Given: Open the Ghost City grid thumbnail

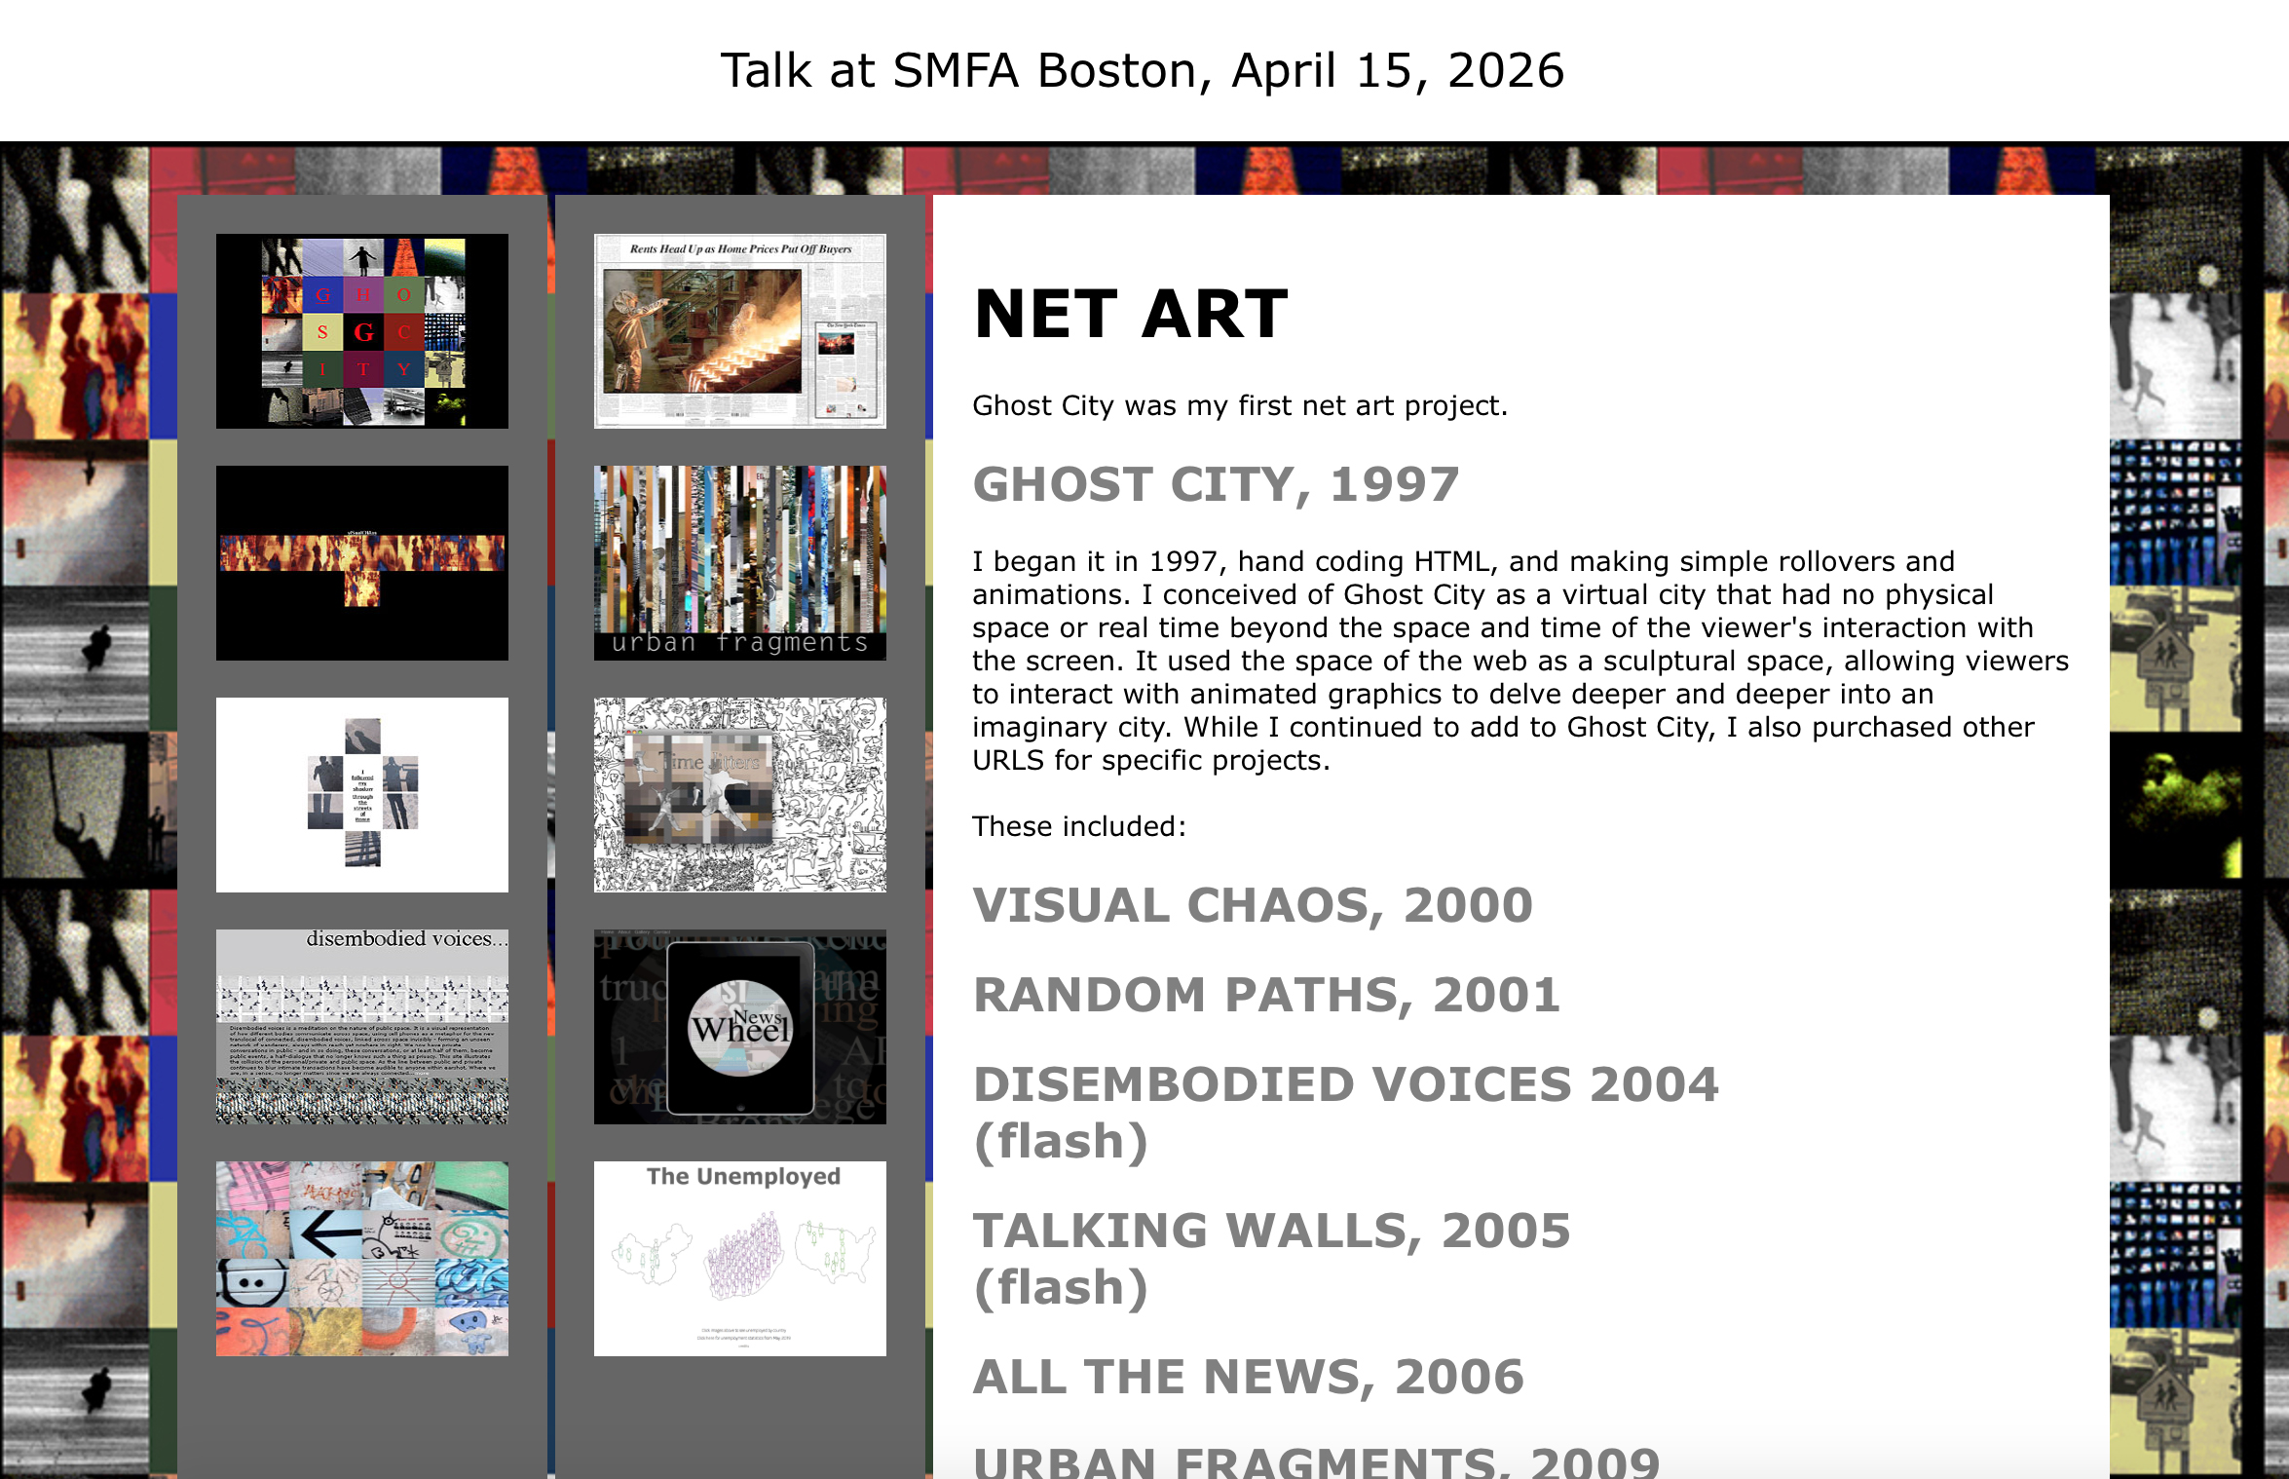Looking at the screenshot, I should [362, 331].
